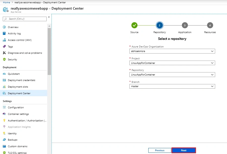The width and height of the screenshot is (227, 154).
Task: Click the Access control people icon
Action: pyautogui.click(x=4, y=40)
